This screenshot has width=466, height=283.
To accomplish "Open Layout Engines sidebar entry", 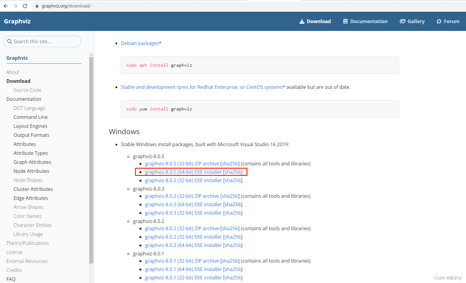I will coord(30,126).
